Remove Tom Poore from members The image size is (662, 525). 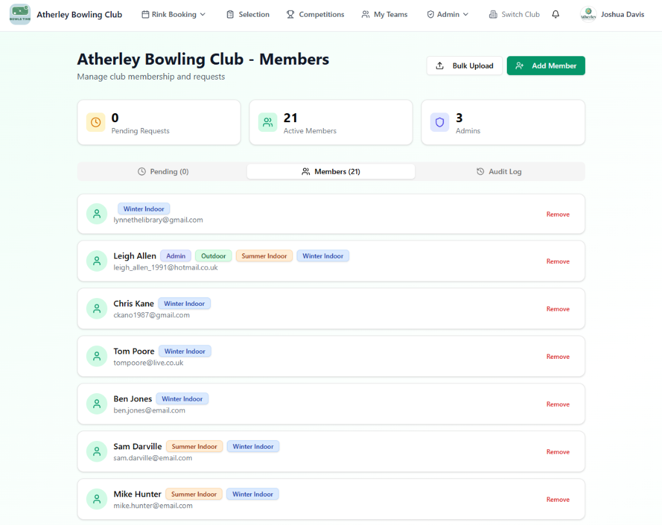coord(558,357)
